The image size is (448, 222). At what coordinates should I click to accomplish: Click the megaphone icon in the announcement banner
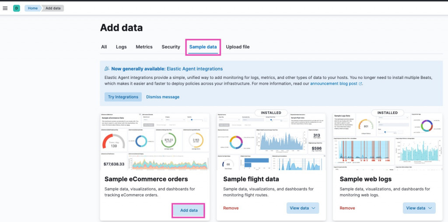pos(107,69)
